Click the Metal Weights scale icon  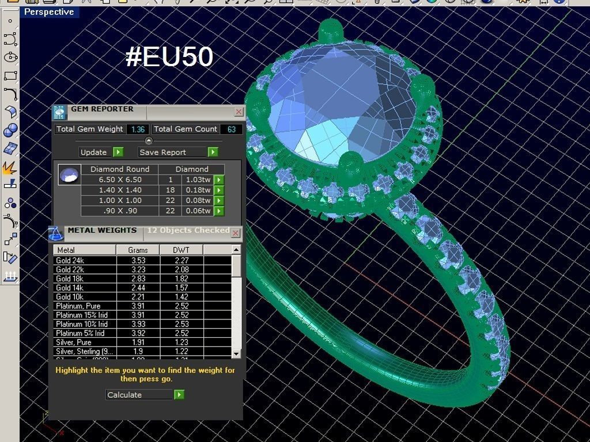[56, 234]
